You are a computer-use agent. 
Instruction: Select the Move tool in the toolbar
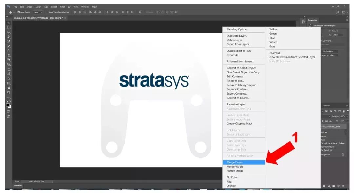point(9,23)
